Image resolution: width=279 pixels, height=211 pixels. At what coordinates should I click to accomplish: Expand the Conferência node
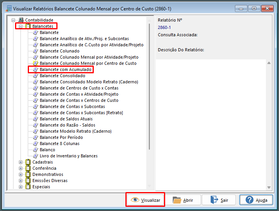(20, 168)
